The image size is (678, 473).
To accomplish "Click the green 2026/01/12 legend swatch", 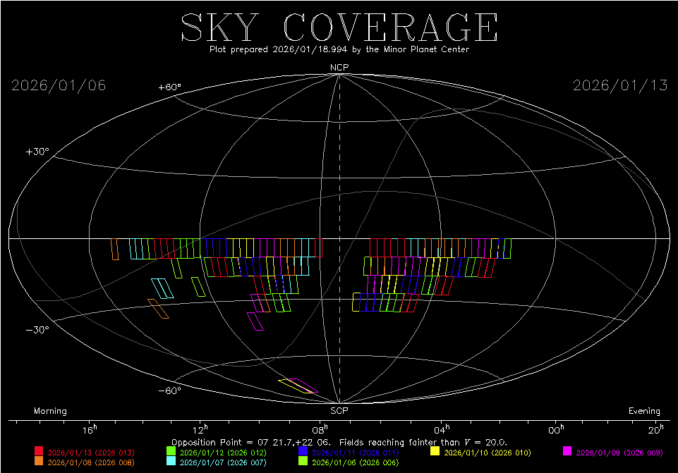I will point(171,451).
